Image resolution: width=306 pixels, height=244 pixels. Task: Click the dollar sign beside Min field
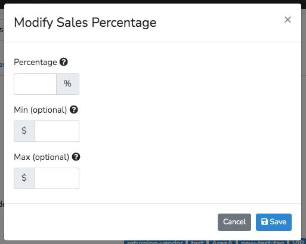pyautogui.click(x=24, y=131)
